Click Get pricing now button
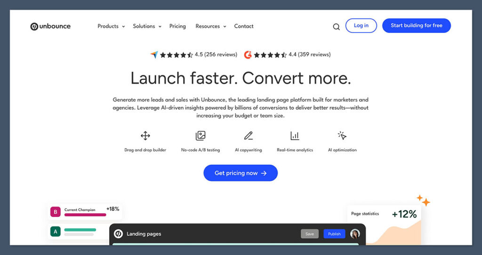Viewport: 482px width, 255px height. (x=241, y=173)
